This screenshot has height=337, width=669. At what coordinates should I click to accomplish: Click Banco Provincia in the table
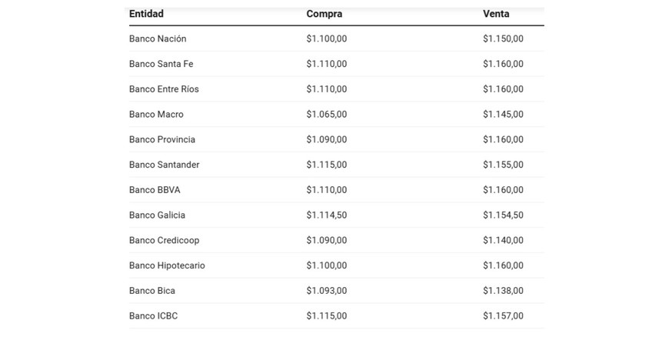(x=162, y=139)
